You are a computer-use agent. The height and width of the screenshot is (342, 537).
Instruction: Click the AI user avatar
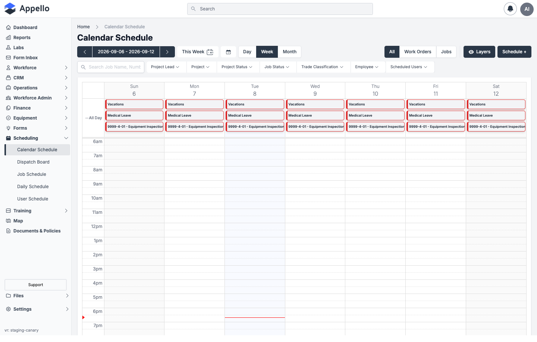tap(527, 9)
